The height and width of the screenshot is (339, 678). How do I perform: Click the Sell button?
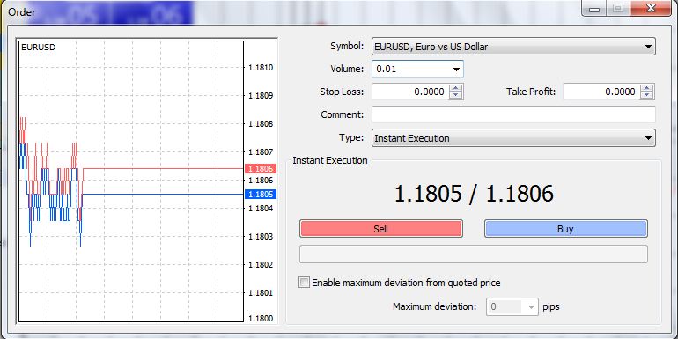[x=381, y=229]
